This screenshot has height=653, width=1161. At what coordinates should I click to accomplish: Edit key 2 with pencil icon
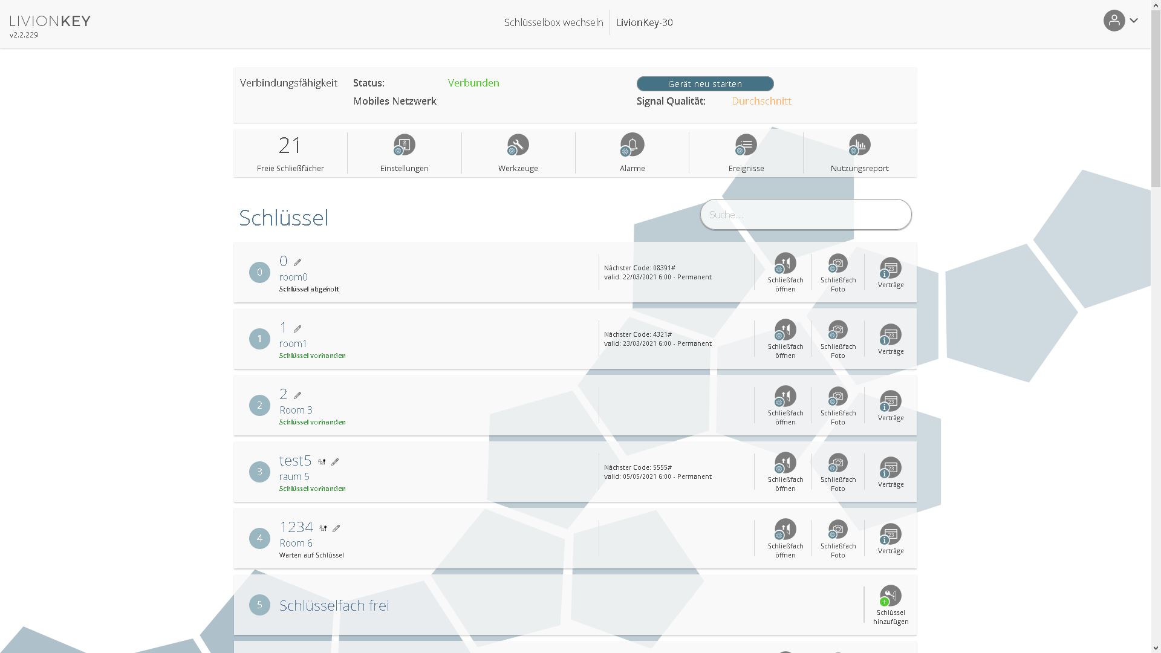point(298,395)
